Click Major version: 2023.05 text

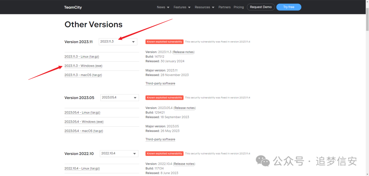162,126
